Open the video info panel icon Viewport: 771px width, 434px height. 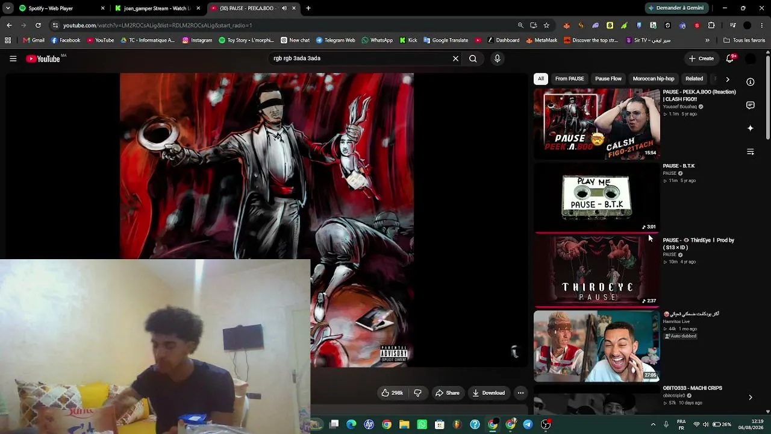coord(751,82)
